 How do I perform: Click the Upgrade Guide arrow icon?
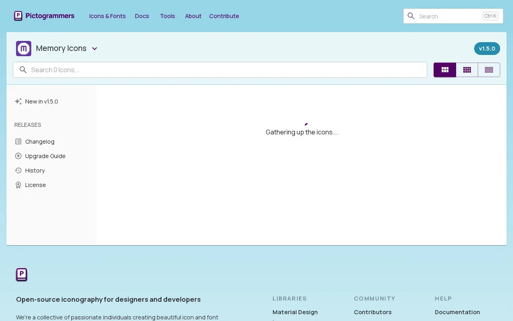(18, 156)
